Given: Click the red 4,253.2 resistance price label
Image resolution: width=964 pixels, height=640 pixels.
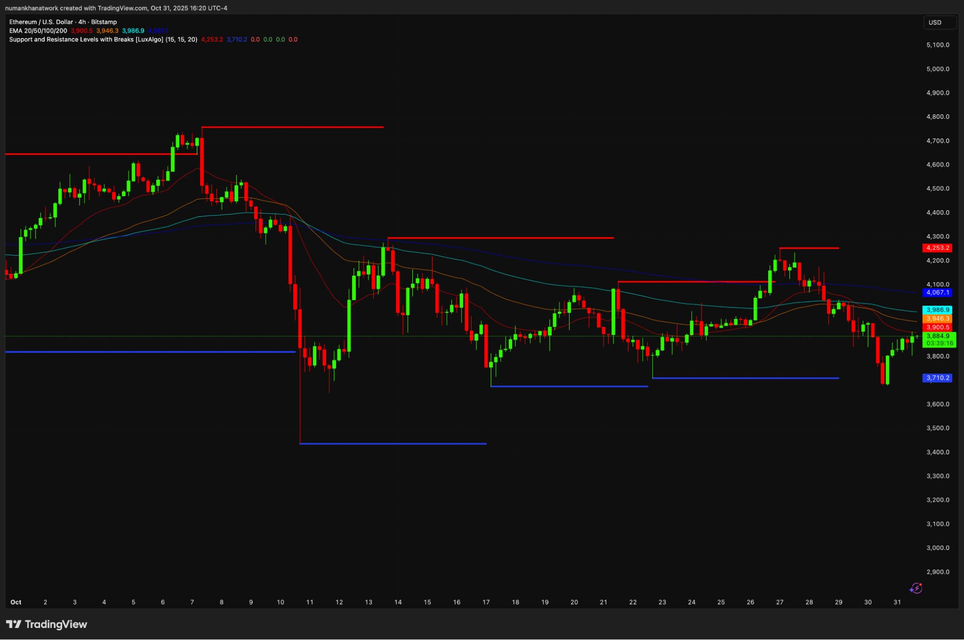Looking at the screenshot, I should coord(937,248).
